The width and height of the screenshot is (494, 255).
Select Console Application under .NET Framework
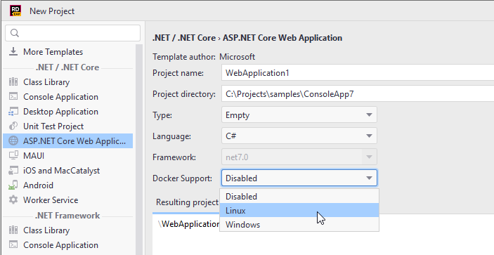67,245
